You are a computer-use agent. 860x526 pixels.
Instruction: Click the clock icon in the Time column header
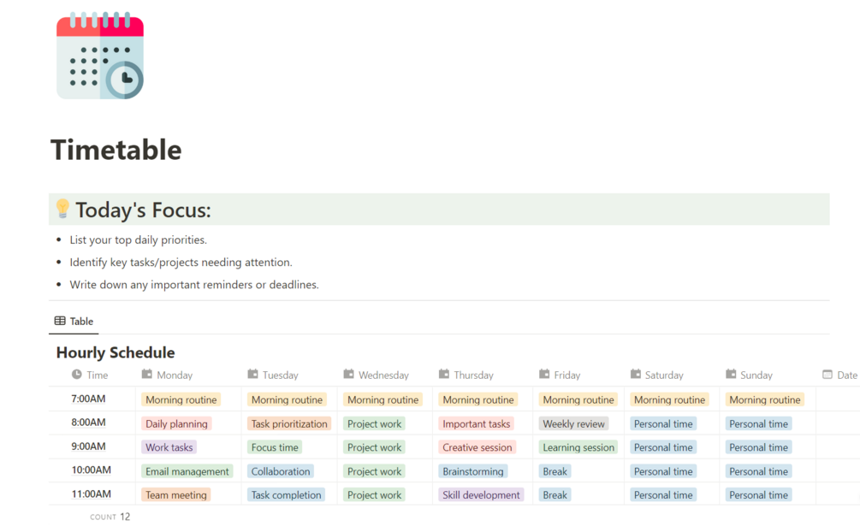click(77, 375)
